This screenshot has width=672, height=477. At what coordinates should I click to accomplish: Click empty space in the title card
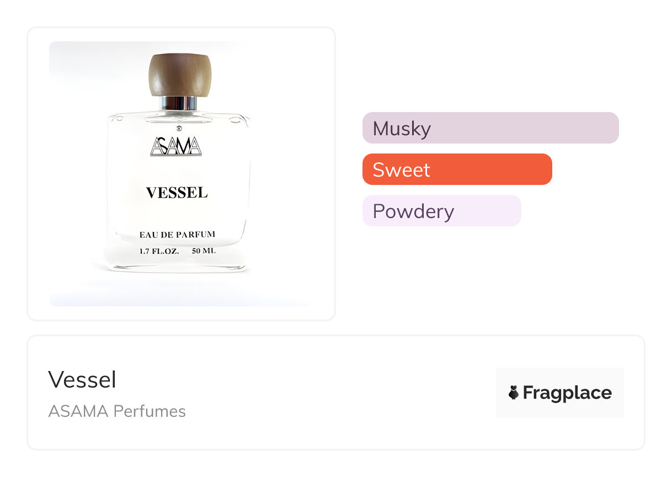coord(331,393)
